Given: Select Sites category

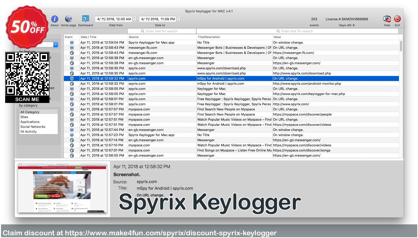Looking at the screenshot, I should (x=39, y=117).
